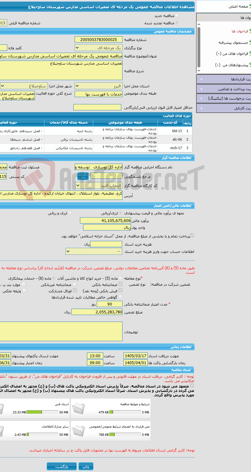Click progress bar of سایر مدارک (2.43 MB)

click(x=42, y=434)
